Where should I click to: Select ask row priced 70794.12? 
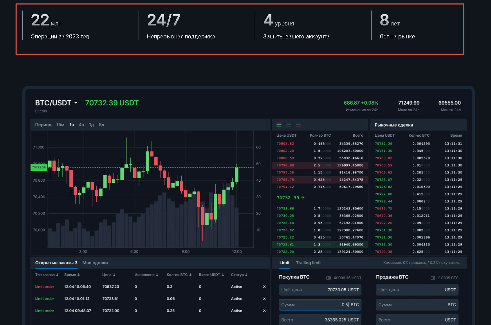coord(320,187)
